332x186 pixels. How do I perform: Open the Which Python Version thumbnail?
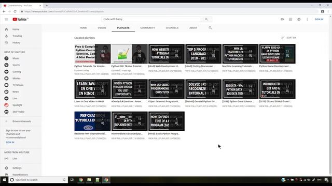[x=130, y=89]
